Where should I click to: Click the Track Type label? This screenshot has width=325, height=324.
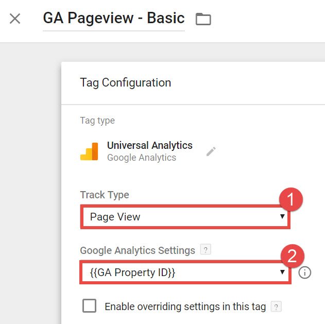[x=105, y=195]
